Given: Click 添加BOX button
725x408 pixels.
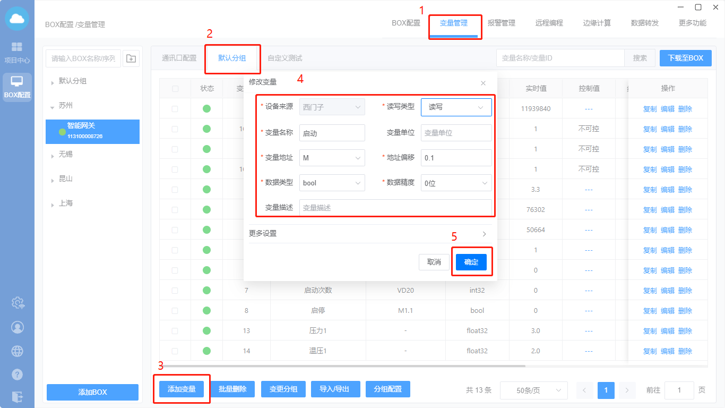Looking at the screenshot, I should [92, 392].
